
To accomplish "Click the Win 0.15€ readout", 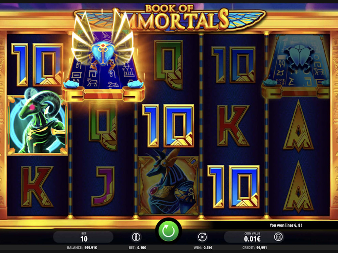I will [x=203, y=248].
